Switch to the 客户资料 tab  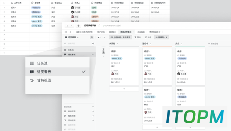(x=101, y=32)
